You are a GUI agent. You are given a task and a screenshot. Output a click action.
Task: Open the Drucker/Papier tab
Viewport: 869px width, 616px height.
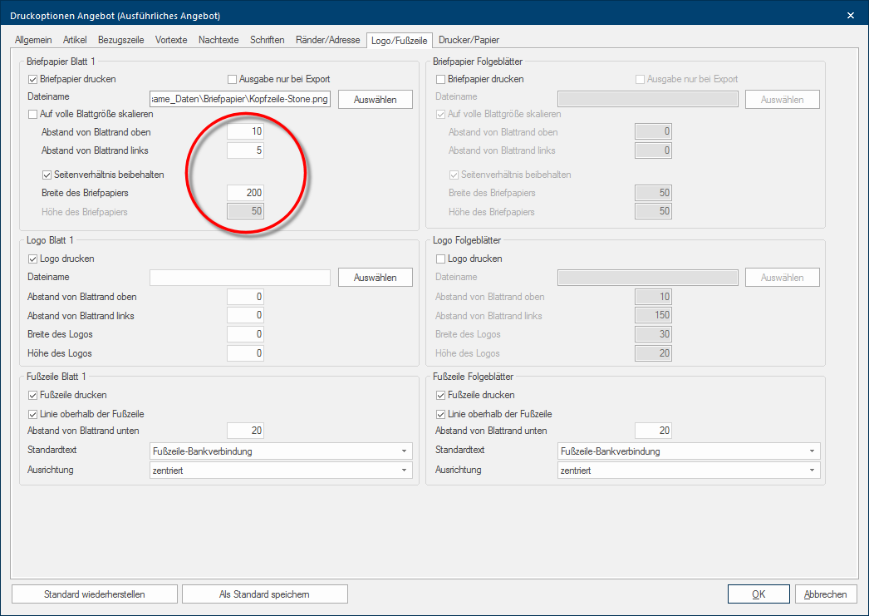pyautogui.click(x=469, y=39)
